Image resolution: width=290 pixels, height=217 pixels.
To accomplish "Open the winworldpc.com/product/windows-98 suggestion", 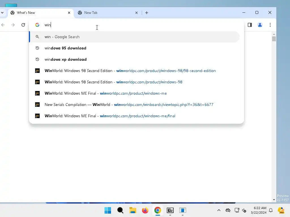I will coord(135,82).
